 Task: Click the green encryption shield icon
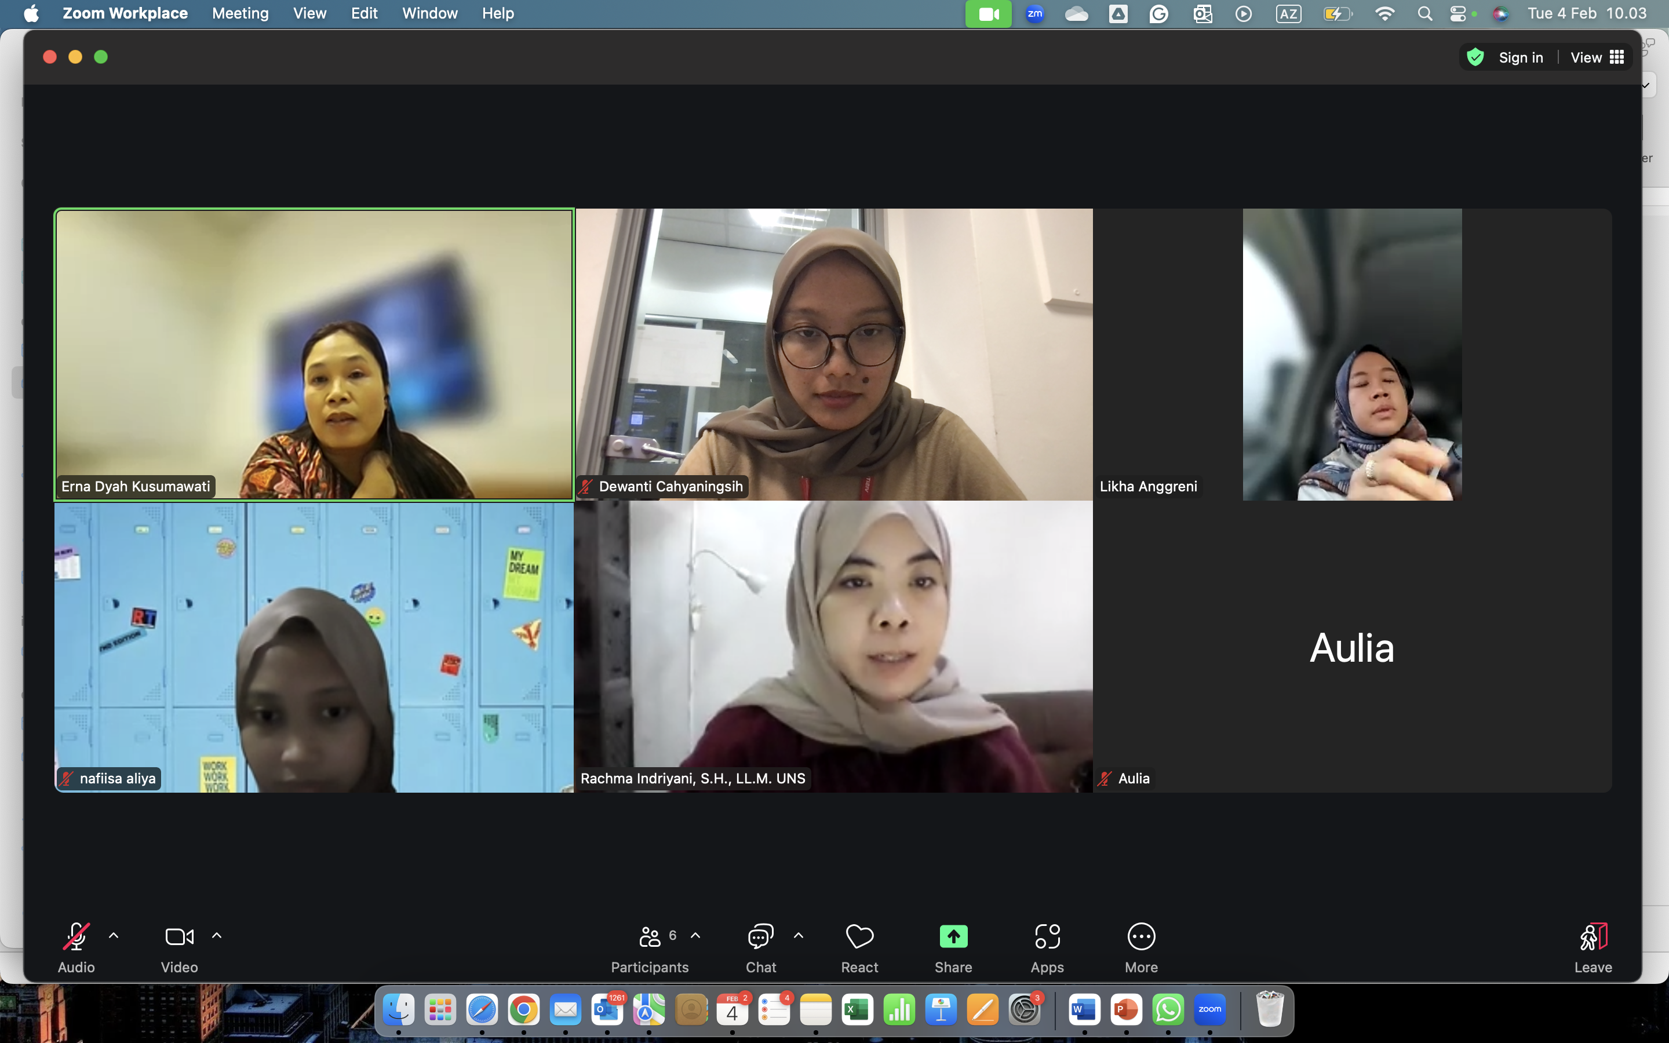tap(1475, 57)
